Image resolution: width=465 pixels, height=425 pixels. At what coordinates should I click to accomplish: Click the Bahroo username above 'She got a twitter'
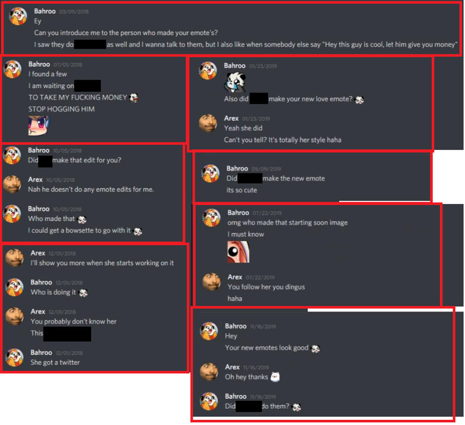click(41, 352)
